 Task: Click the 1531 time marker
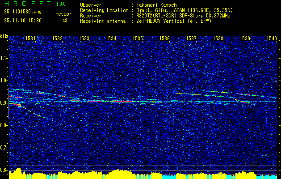[30, 38]
